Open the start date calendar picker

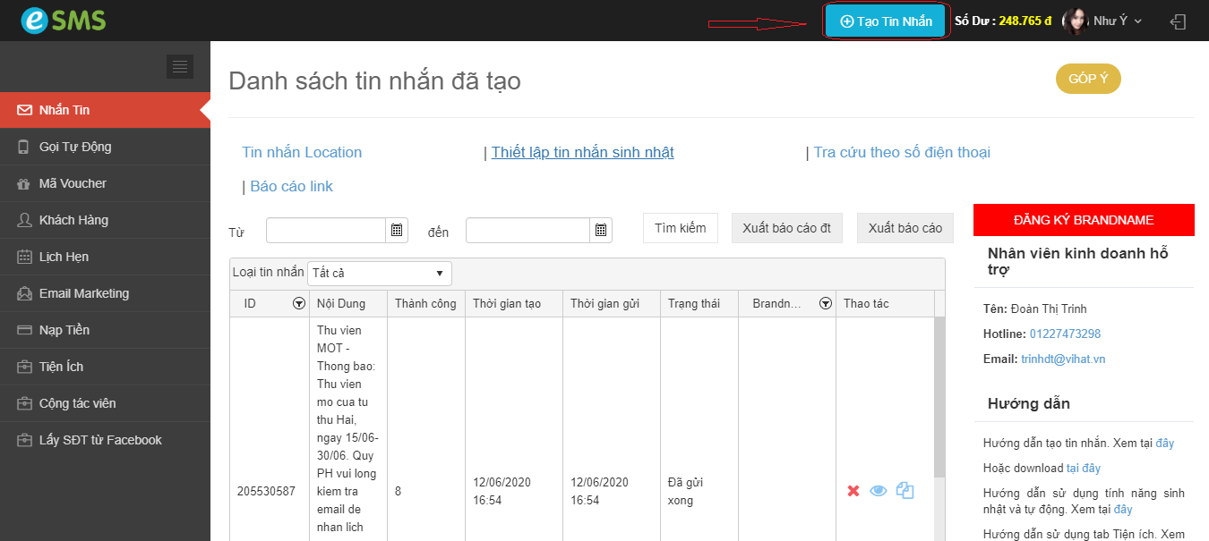pos(397,231)
